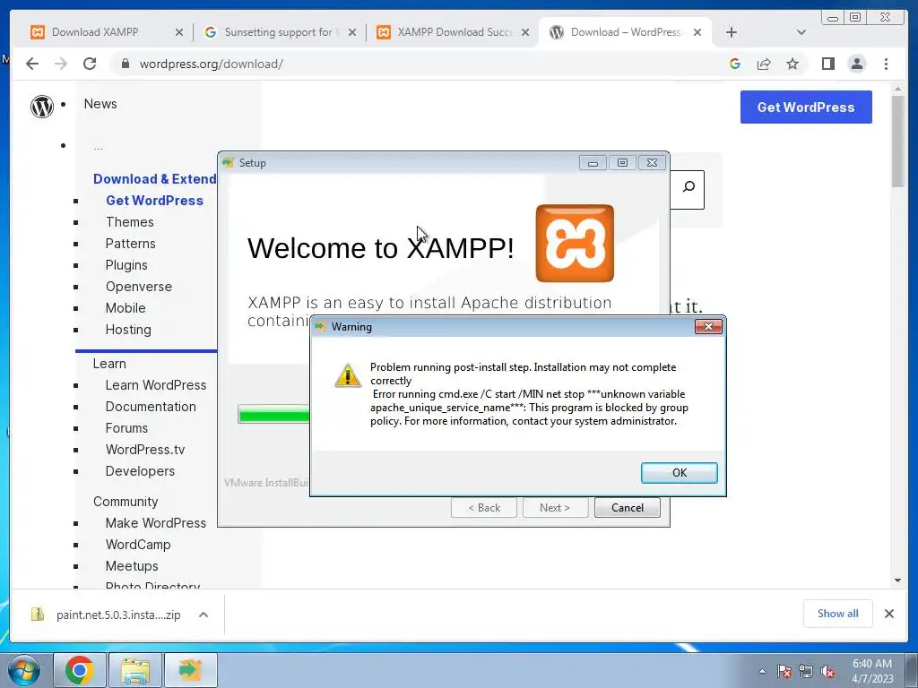
Task: Close the Sunsetting support tab
Action: coord(351,32)
